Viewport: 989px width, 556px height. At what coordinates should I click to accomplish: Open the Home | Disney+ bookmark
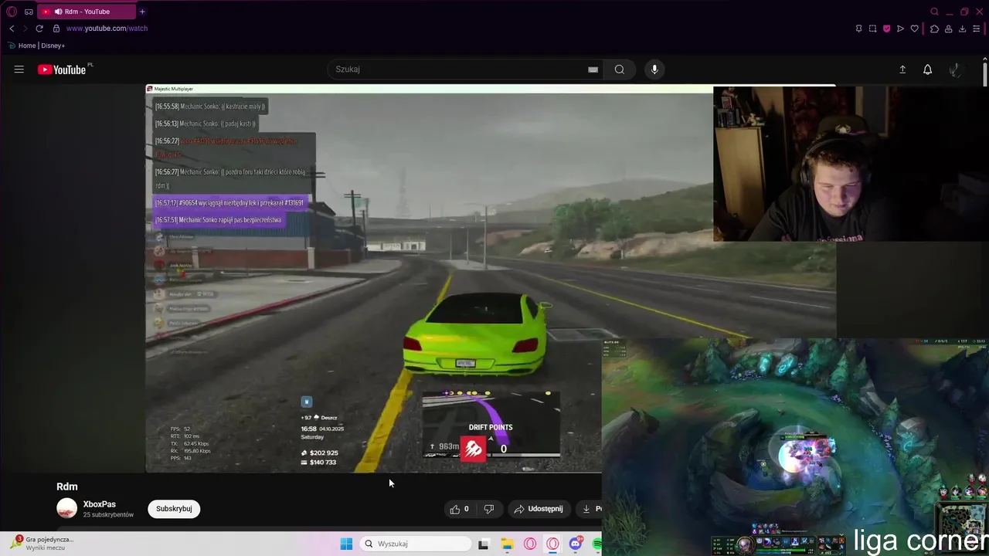click(x=36, y=46)
